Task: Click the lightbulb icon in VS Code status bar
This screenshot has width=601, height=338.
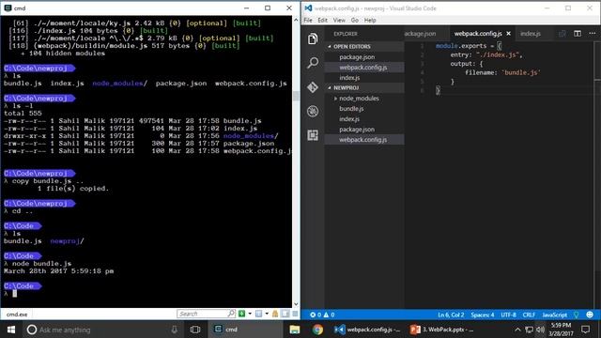Action: point(576,315)
